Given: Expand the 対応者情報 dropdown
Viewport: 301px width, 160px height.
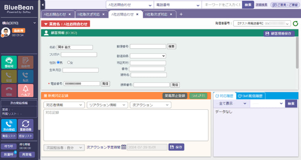Looking at the screenshot, I should 63,105.
